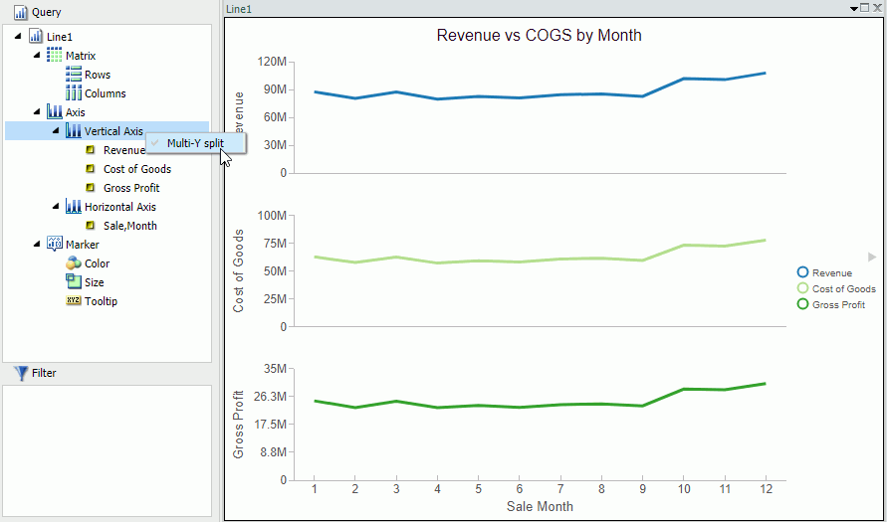Screen dimensions: 887x522
Task: Click the Line1 chart icon in tree
Action: [x=36, y=37]
